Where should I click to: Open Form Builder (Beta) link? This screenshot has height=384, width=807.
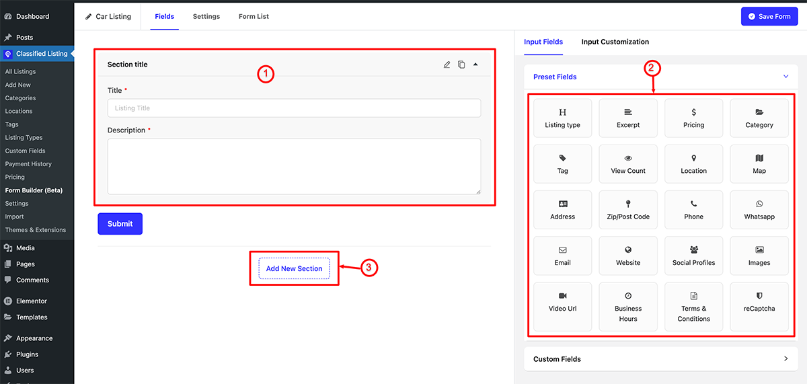[x=34, y=190]
